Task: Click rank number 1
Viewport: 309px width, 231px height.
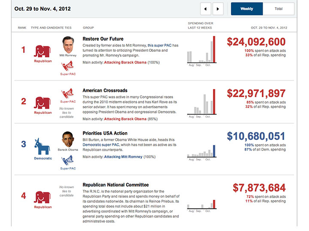Action: (24, 50)
